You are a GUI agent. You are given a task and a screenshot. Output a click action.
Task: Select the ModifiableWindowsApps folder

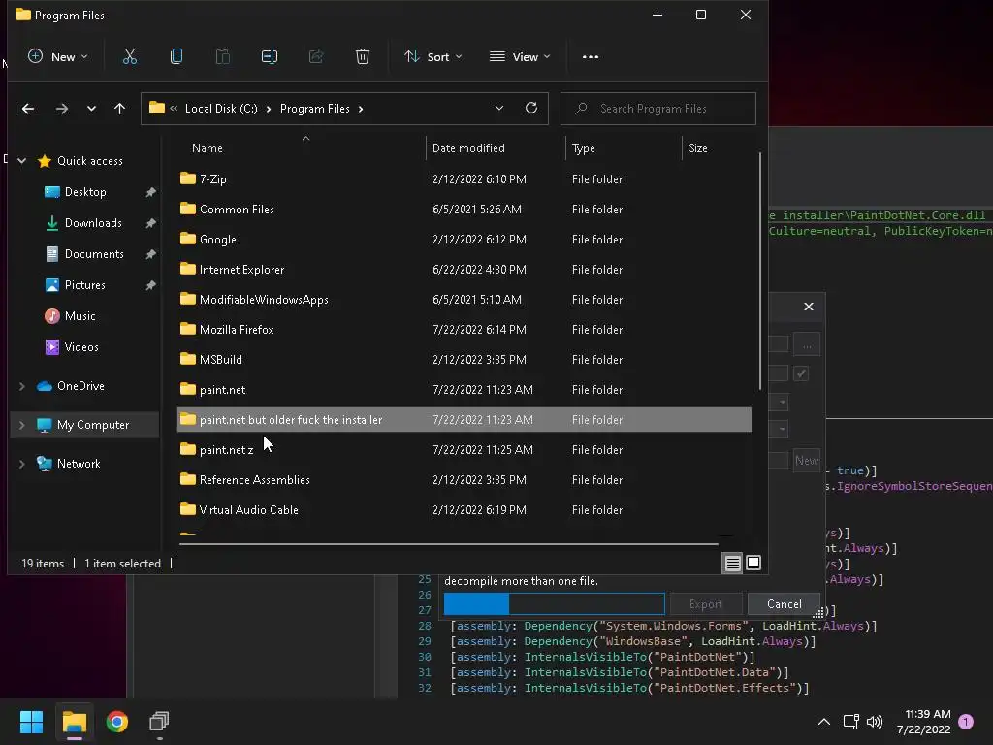(x=464, y=300)
